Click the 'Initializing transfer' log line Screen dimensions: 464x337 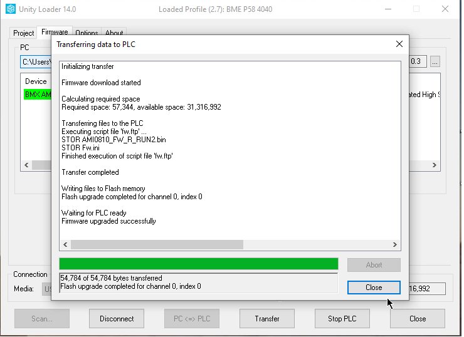[x=88, y=66]
